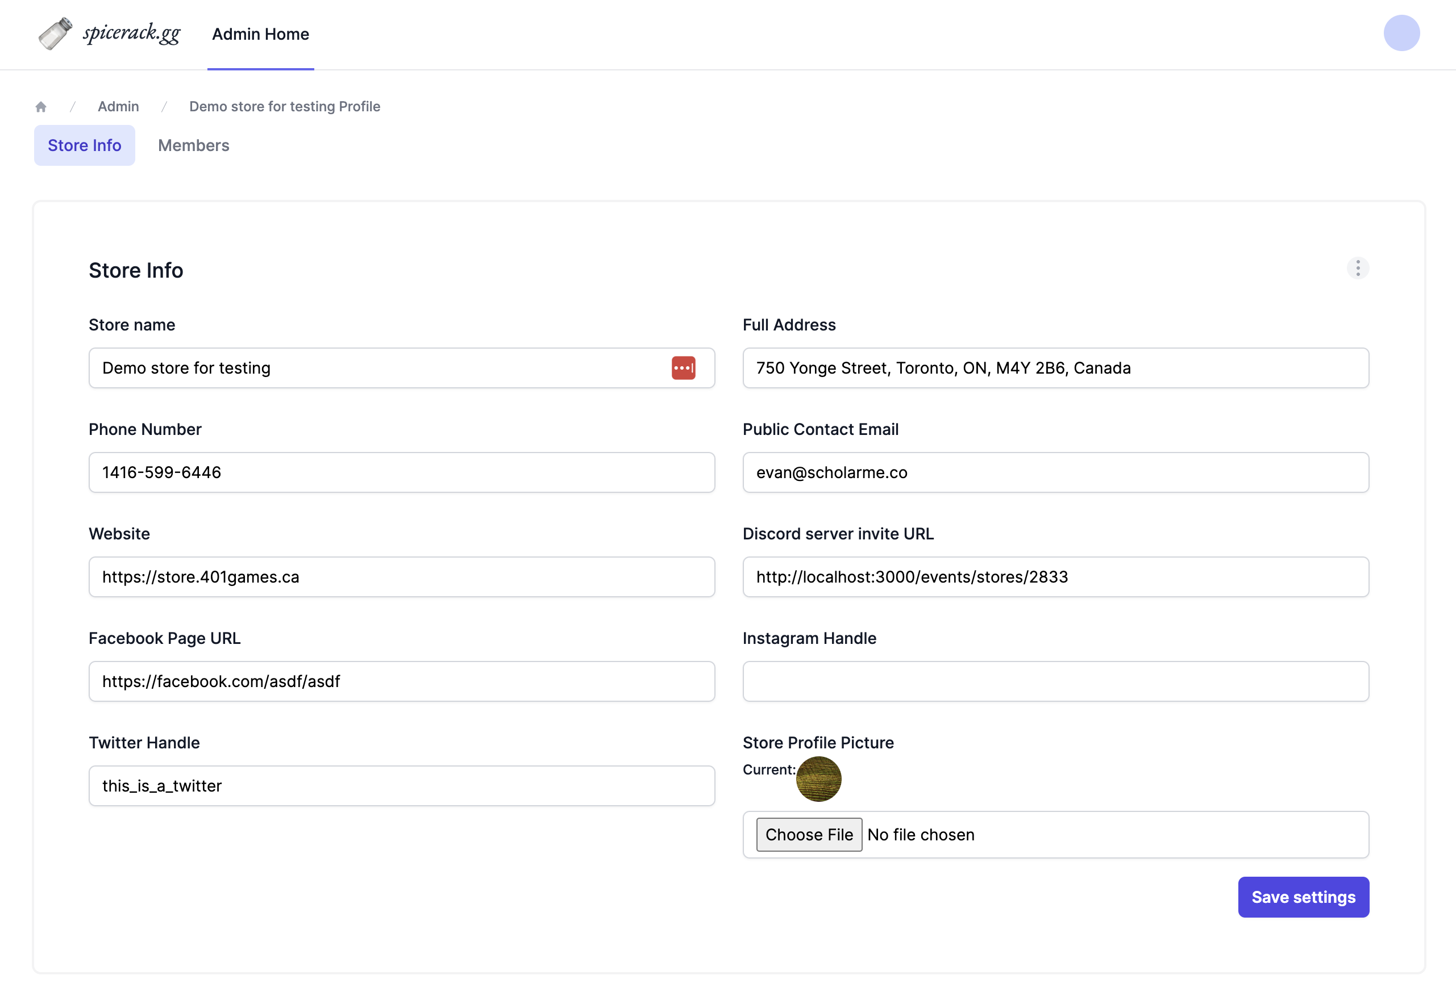Click the red password manager icon
This screenshot has height=988, width=1456.
(x=683, y=368)
